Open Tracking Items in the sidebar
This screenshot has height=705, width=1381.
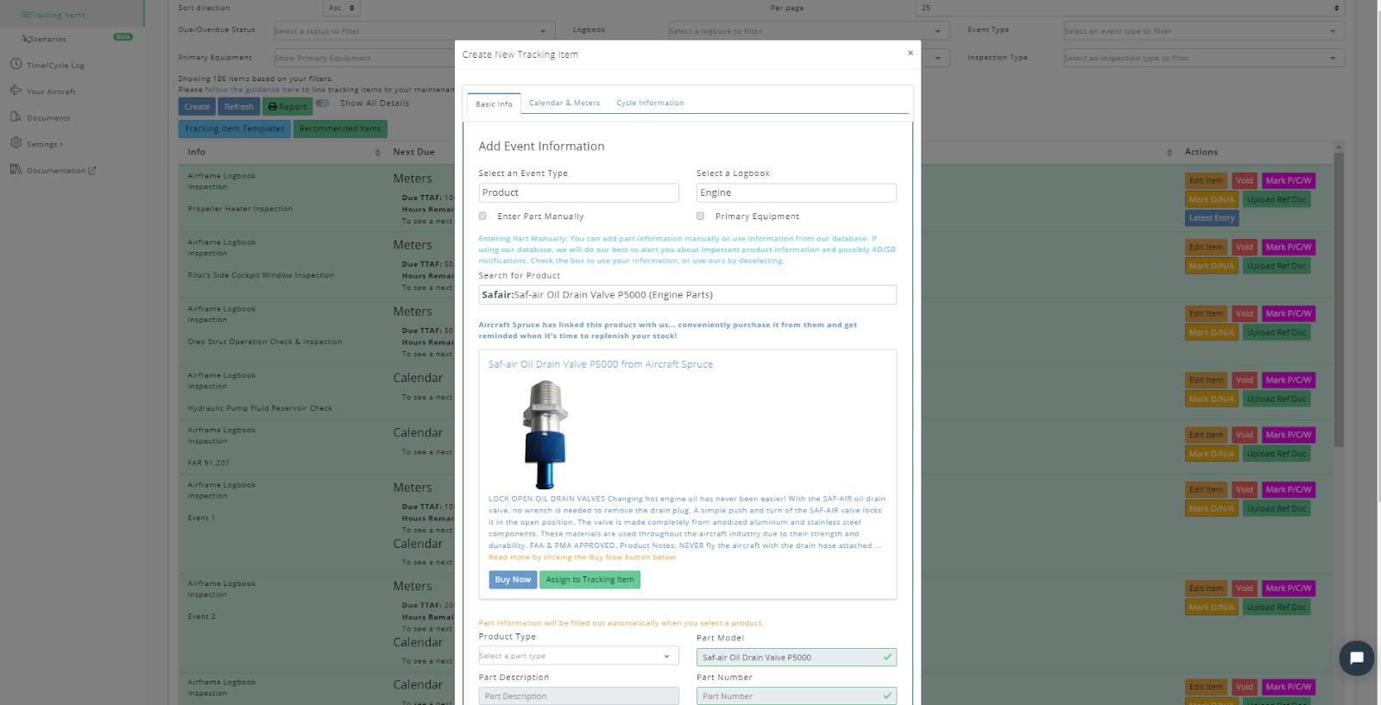pos(53,15)
